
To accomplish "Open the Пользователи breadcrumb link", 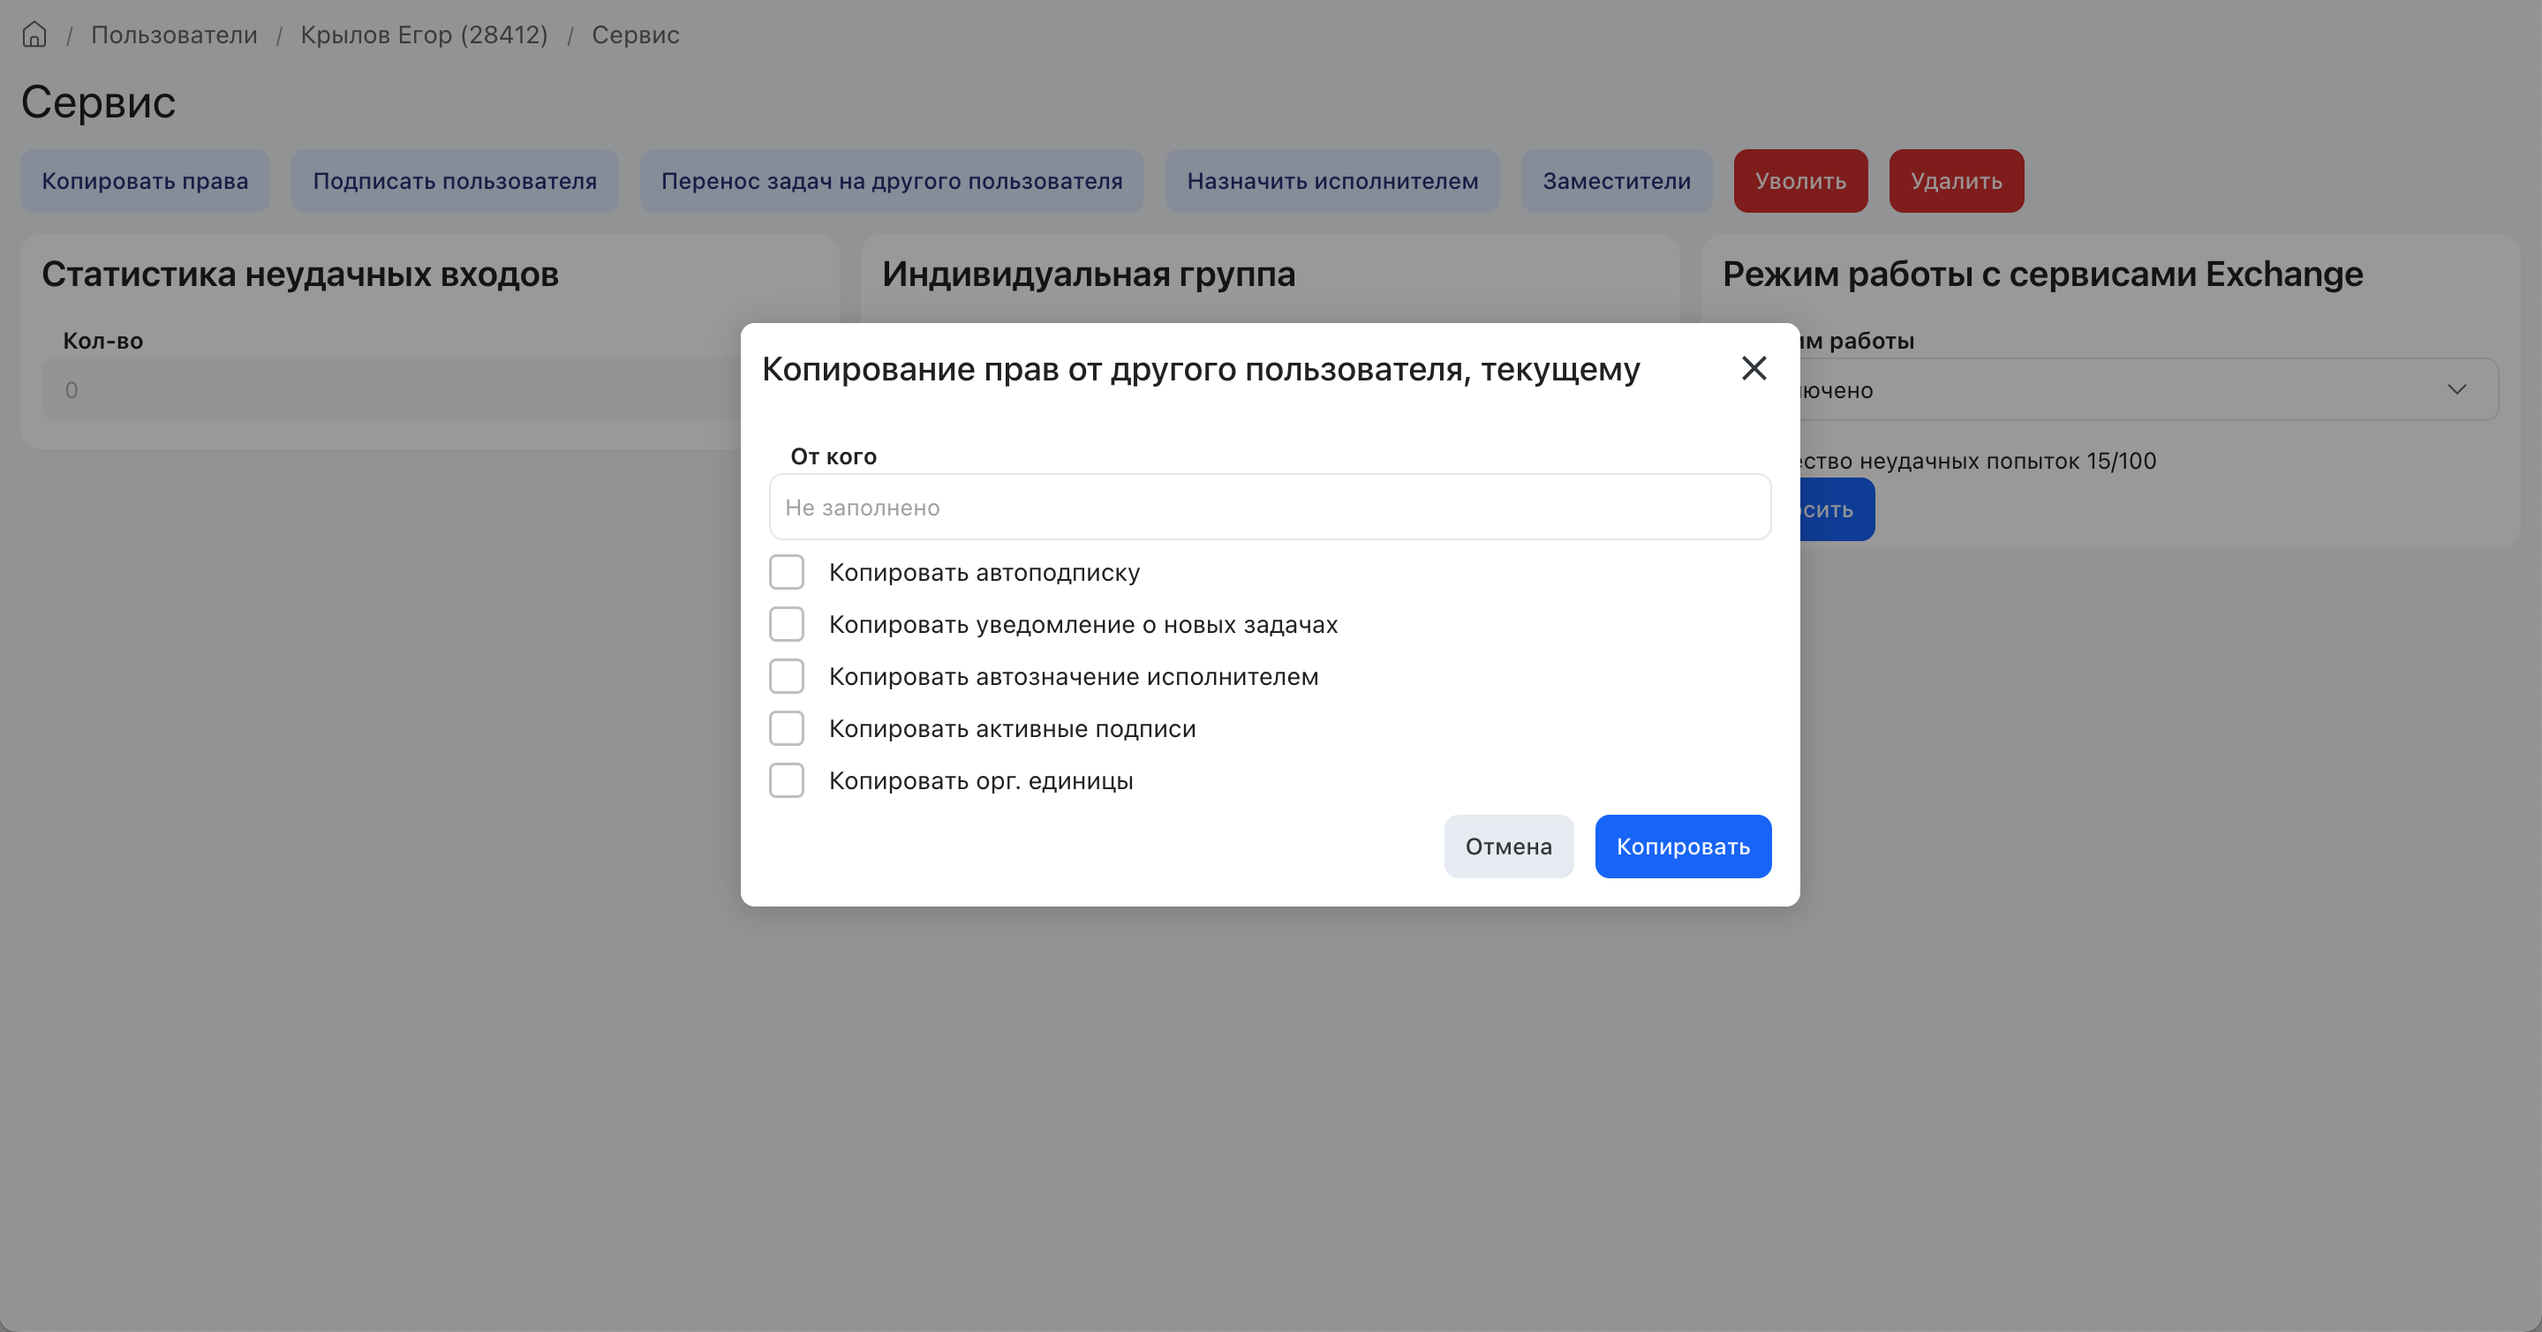I will coord(174,34).
